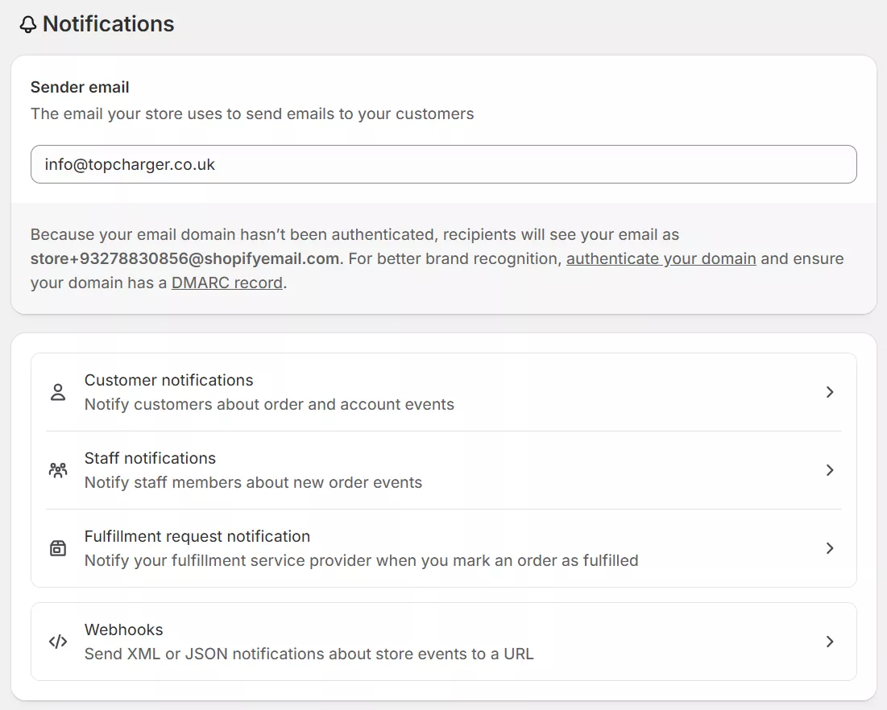Open the Customer notifications title

[x=168, y=380]
